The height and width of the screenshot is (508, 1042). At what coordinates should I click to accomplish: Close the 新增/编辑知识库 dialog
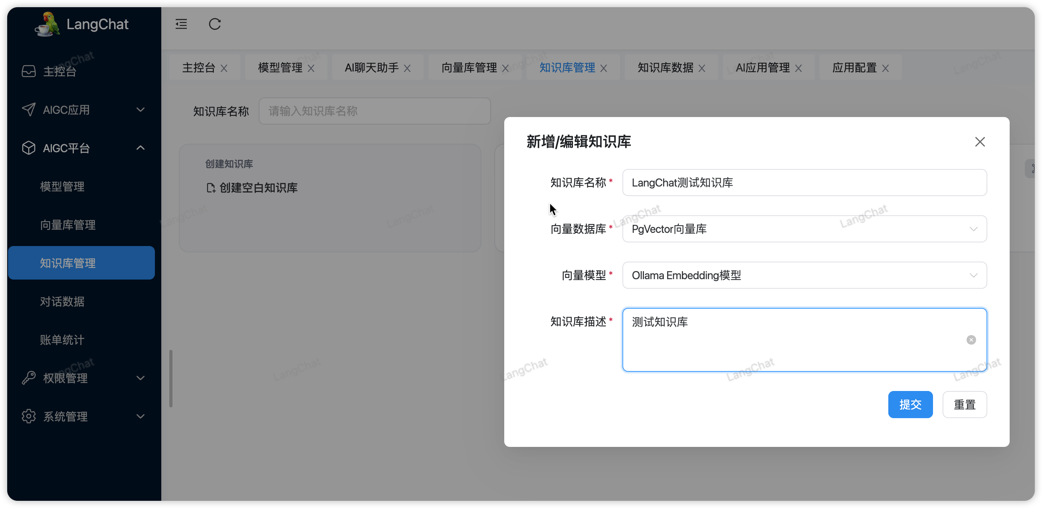pyautogui.click(x=980, y=142)
